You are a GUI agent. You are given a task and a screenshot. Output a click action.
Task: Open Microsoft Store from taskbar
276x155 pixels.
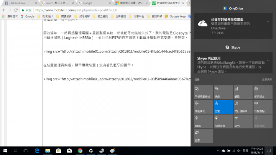coord(58,151)
